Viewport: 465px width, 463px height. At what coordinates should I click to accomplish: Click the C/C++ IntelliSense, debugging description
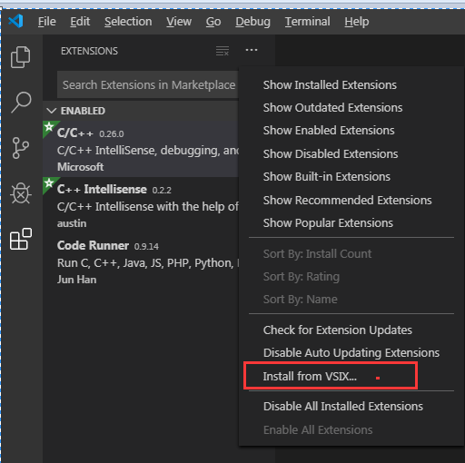[148, 151]
